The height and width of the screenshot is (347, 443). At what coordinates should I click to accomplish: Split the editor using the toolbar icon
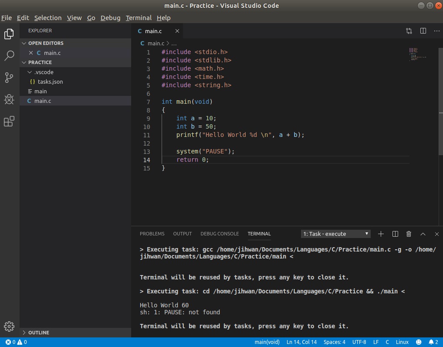pyautogui.click(x=423, y=31)
